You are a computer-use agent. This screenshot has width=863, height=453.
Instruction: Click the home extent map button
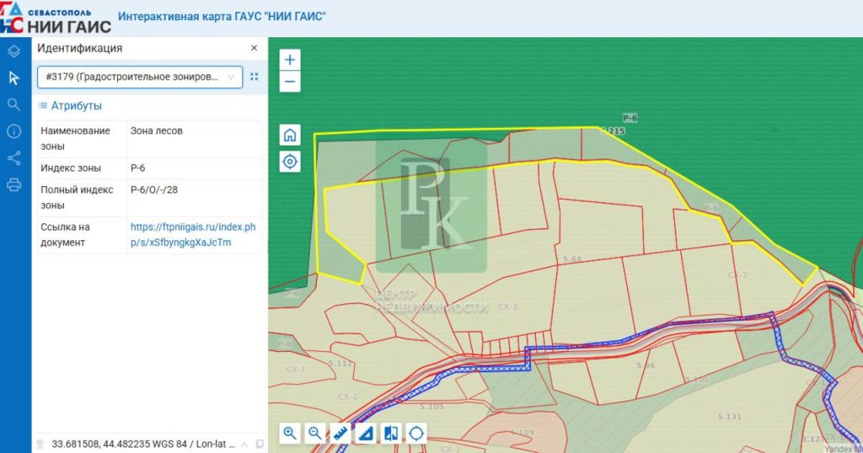click(290, 135)
